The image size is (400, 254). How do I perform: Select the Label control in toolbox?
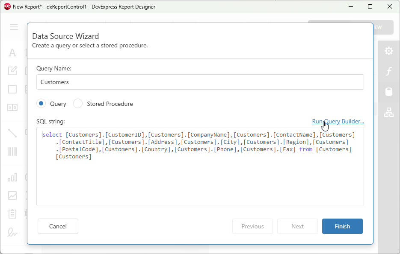coord(12,53)
